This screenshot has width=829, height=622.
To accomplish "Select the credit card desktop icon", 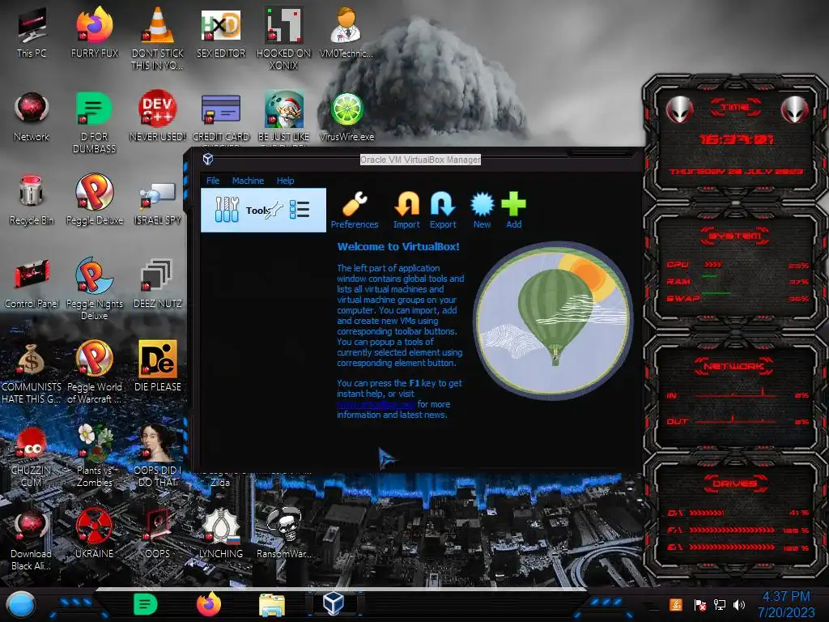I will pyautogui.click(x=221, y=117).
